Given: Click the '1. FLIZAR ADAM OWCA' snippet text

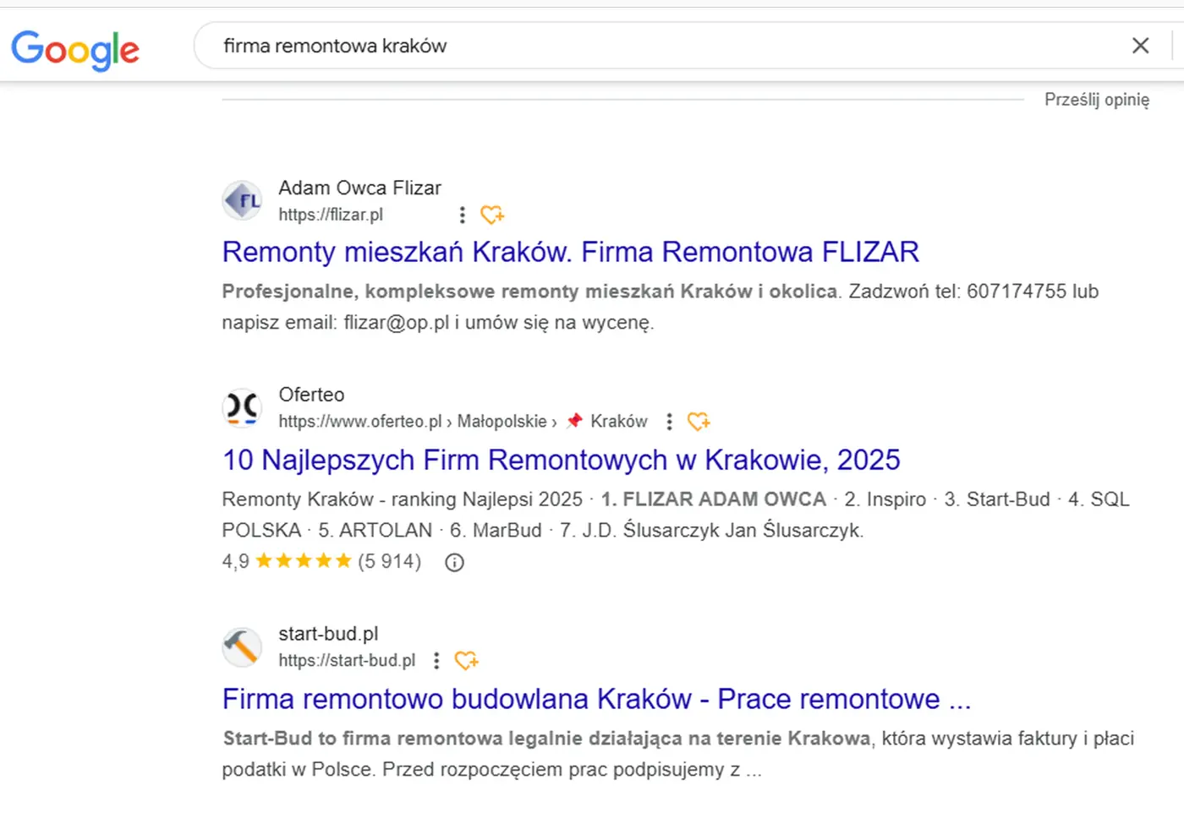Looking at the screenshot, I should 713,499.
